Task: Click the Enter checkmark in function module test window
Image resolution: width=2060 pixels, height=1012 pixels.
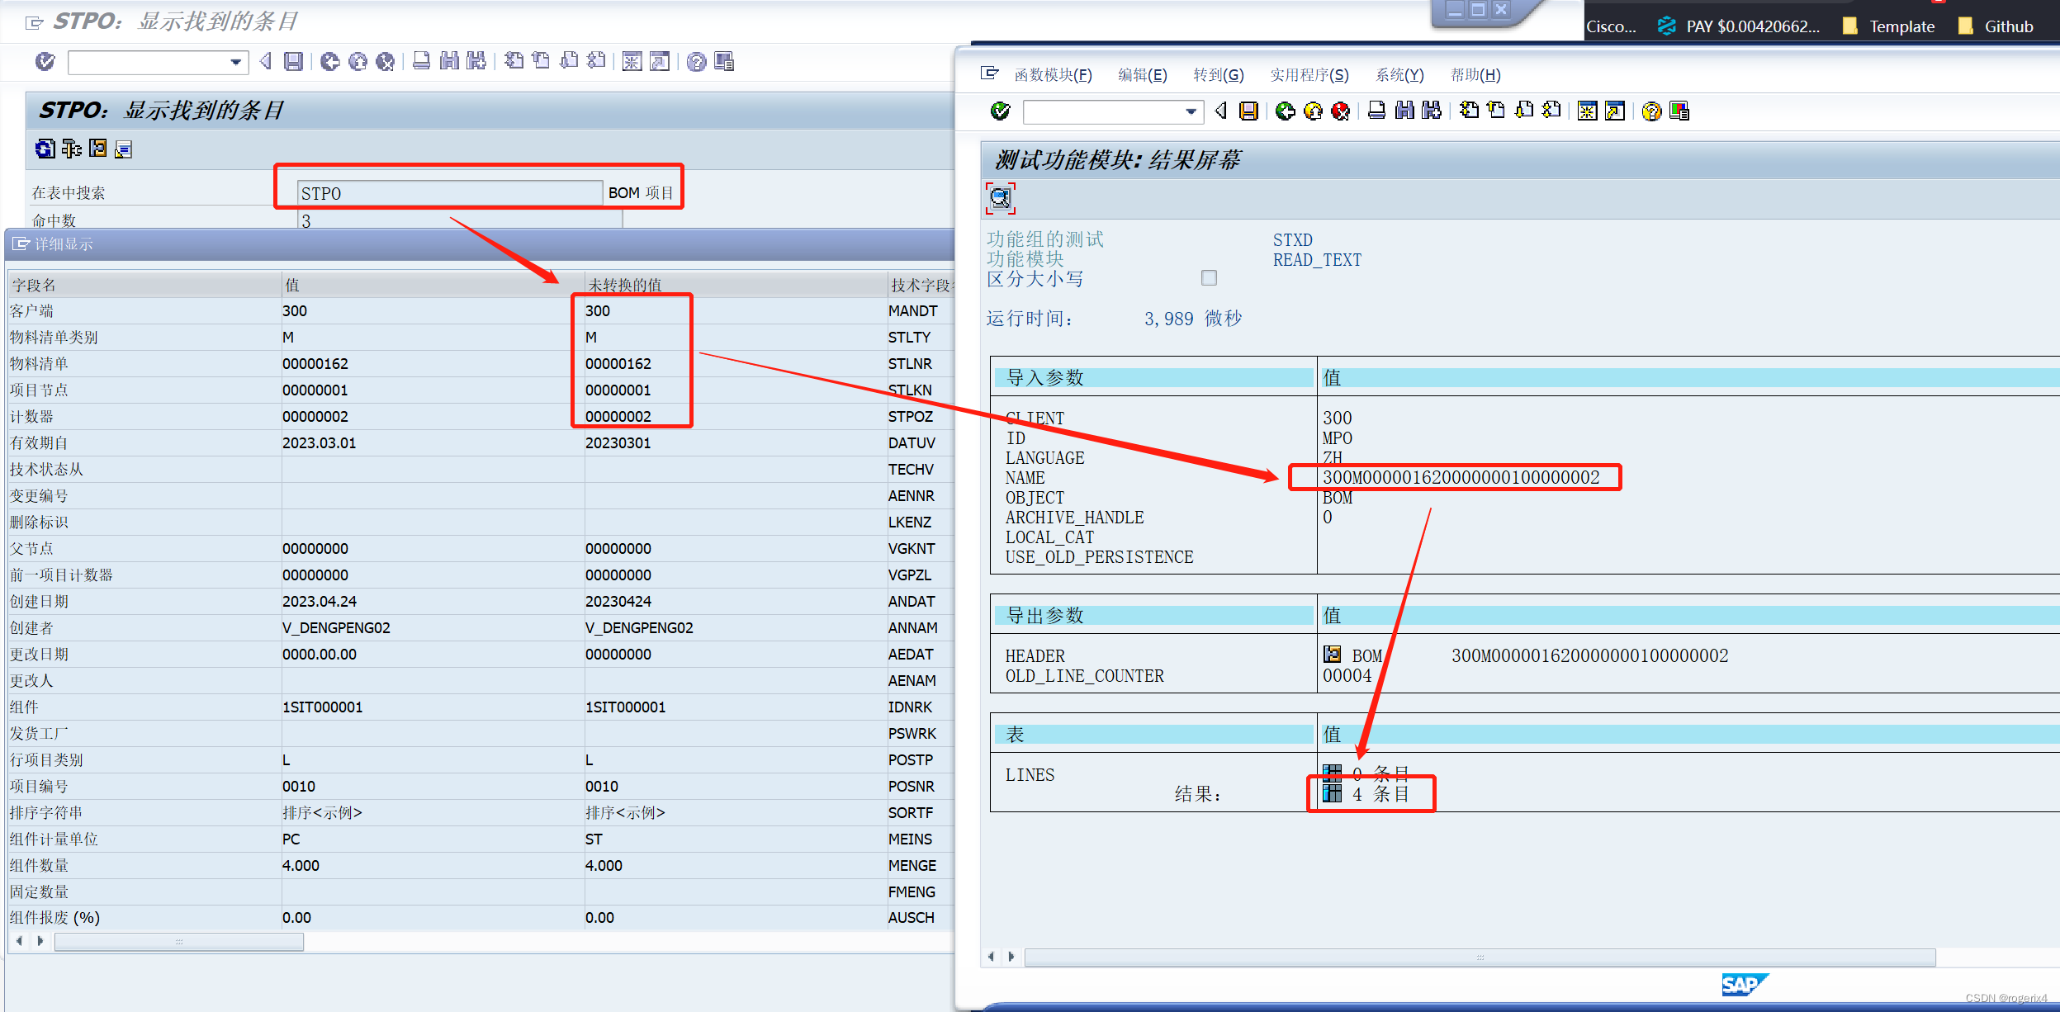Action: [1000, 111]
